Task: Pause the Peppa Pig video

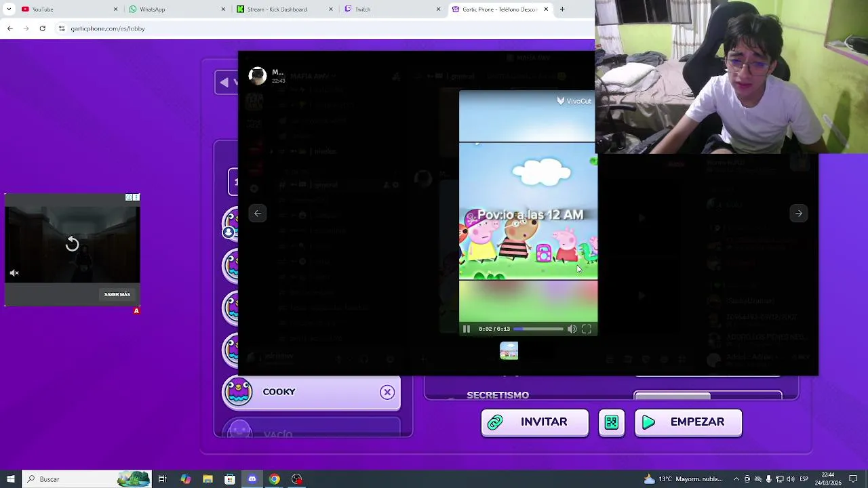Action: click(x=466, y=329)
